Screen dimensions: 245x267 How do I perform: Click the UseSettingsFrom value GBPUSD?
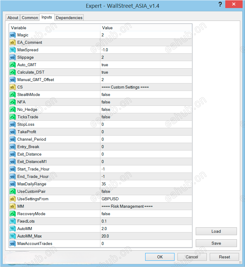click(110, 199)
